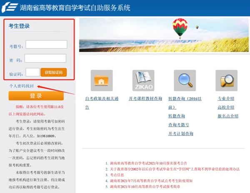Click the folder search icon above 专业介绍
The image size is (250, 193).
click(226, 80)
